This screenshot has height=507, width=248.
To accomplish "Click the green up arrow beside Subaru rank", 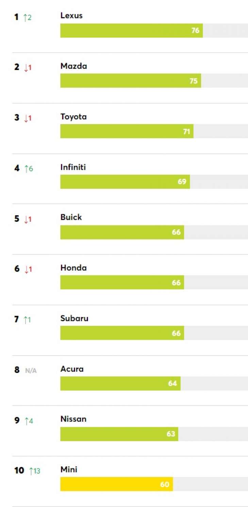I will click(x=26, y=320).
